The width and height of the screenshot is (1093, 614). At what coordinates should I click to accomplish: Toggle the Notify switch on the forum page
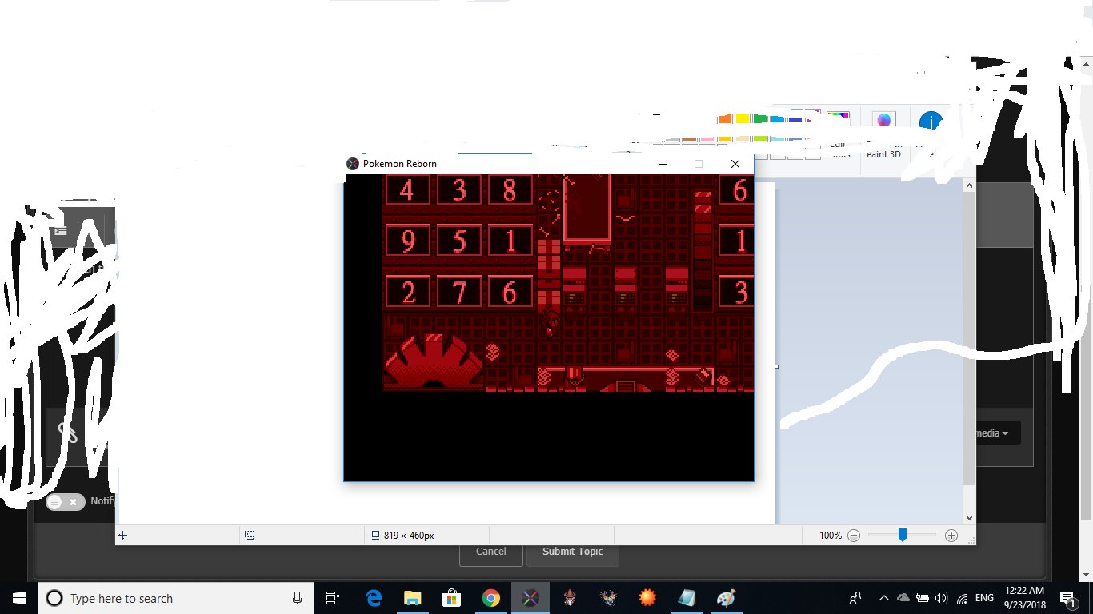click(x=66, y=502)
